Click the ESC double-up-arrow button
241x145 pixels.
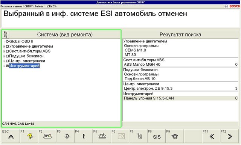point(11,136)
